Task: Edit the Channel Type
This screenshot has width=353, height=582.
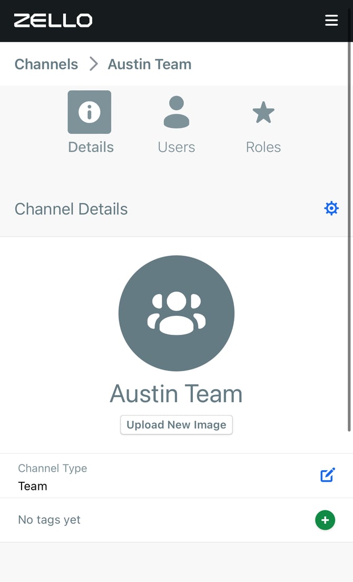Action: 328,475
